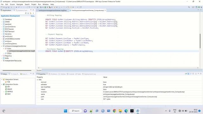The width and height of the screenshot is (203, 114).
Task: Click the Debug toolbar icon
Action: pyautogui.click(x=41, y=7)
